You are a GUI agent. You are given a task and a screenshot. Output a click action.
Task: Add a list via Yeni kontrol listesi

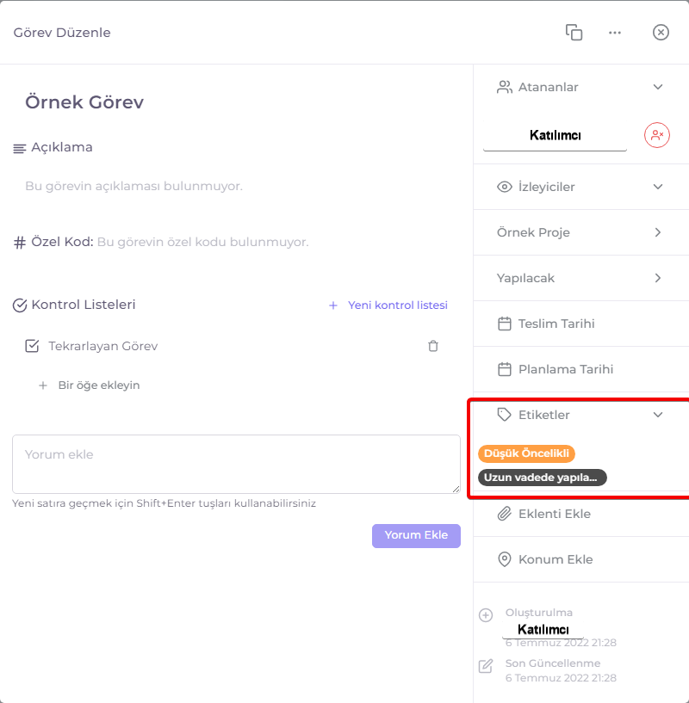coord(388,305)
